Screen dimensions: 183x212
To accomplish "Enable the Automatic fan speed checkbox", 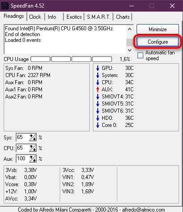I will point(140,56).
